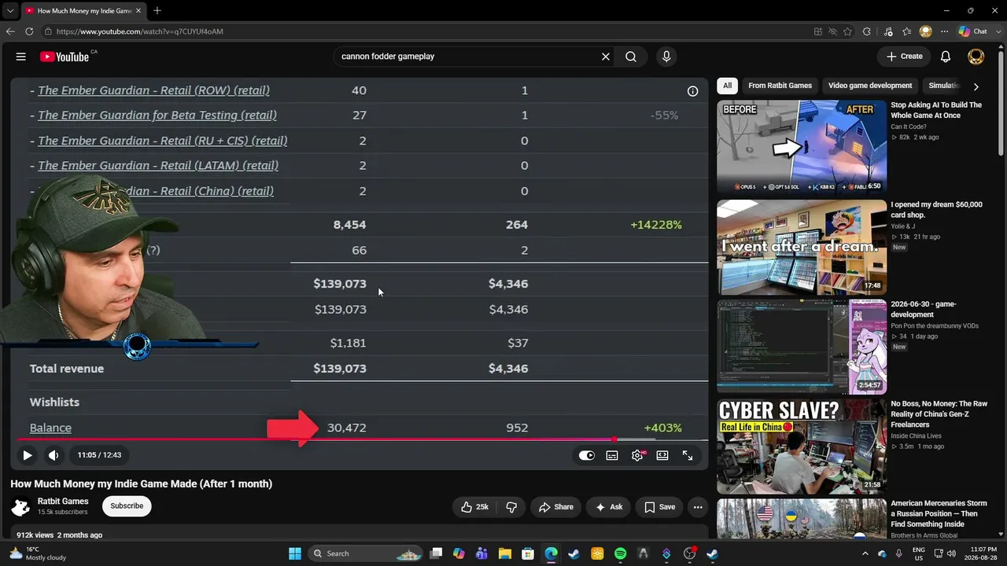Add this page to favorites star
Image resolution: width=1007 pixels, height=566 pixels.
tap(847, 31)
